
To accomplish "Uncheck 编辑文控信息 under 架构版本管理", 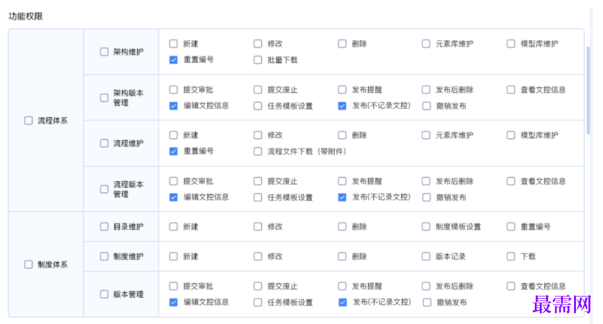I will (x=173, y=106).
